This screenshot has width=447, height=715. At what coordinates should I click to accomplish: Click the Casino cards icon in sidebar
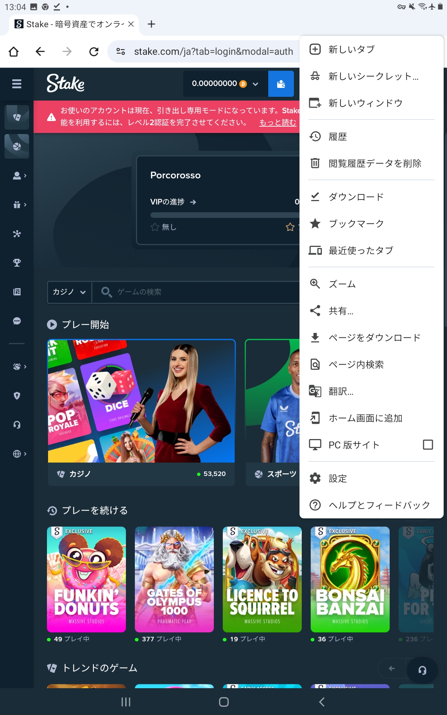(x=17, y=117)
